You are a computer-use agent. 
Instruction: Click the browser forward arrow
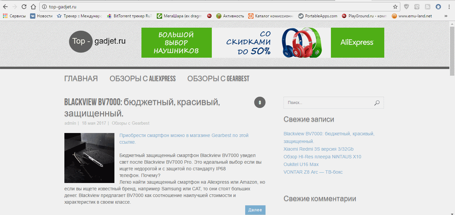pos(15,7)
